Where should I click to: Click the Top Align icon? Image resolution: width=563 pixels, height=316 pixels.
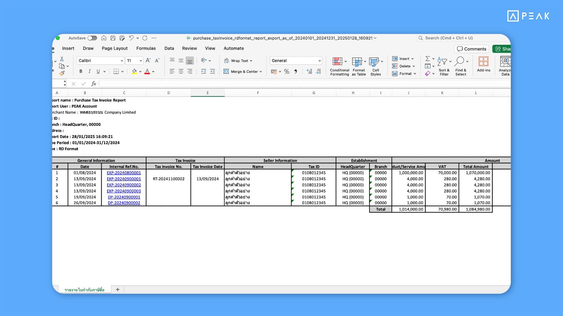click(172, 60)
